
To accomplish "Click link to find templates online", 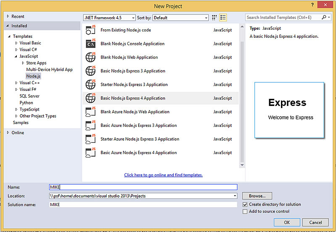I will [x=163, y=175].
